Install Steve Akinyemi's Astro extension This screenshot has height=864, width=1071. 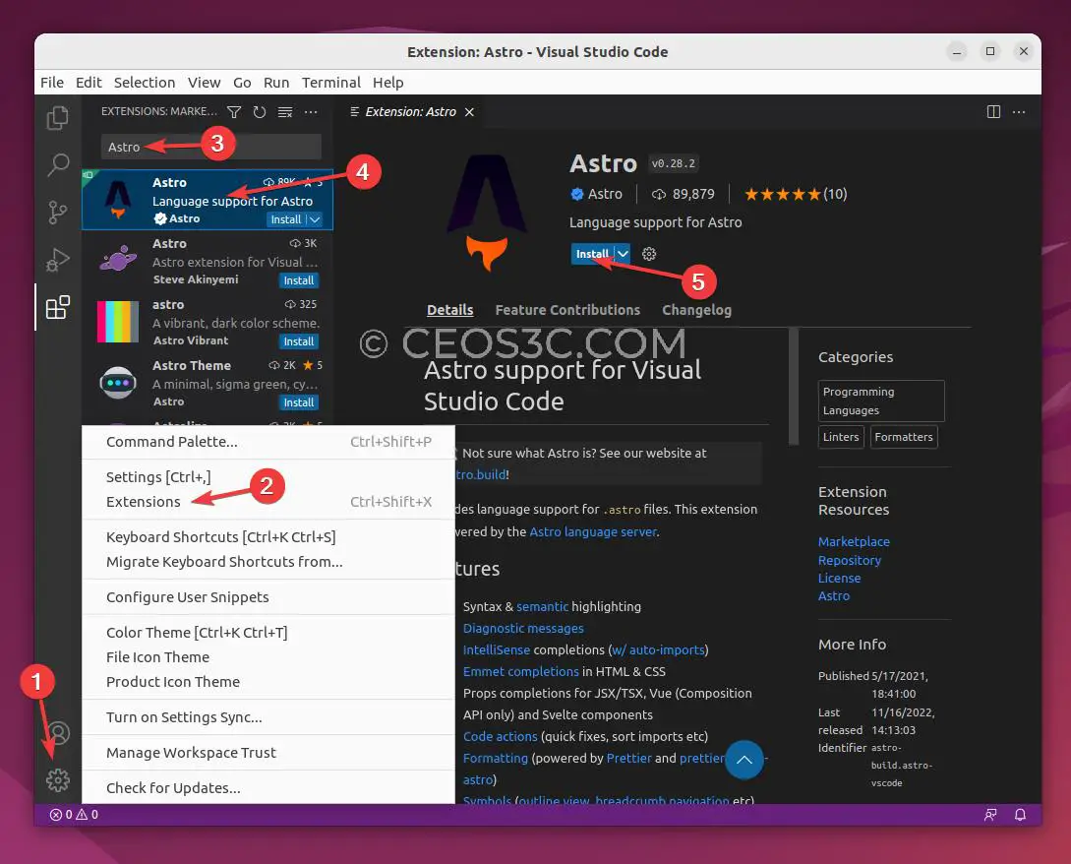pos(299,280)
